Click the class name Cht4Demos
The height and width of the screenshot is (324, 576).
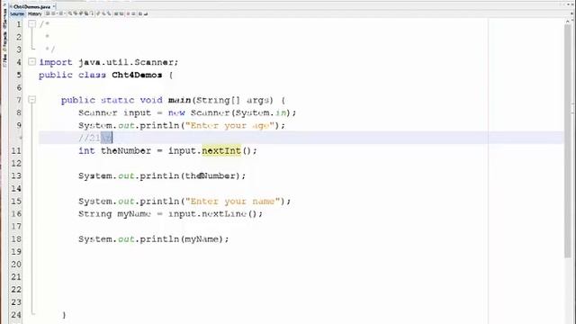point(137,75)
